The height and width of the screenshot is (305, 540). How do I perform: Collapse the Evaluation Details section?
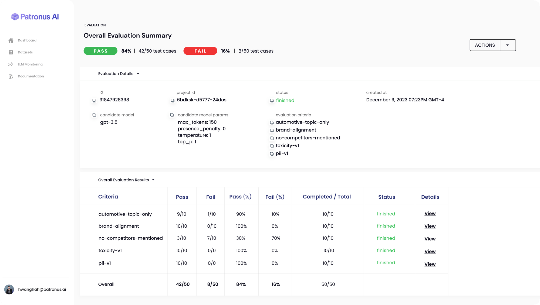pyautogui.click(x=138, y=73)
